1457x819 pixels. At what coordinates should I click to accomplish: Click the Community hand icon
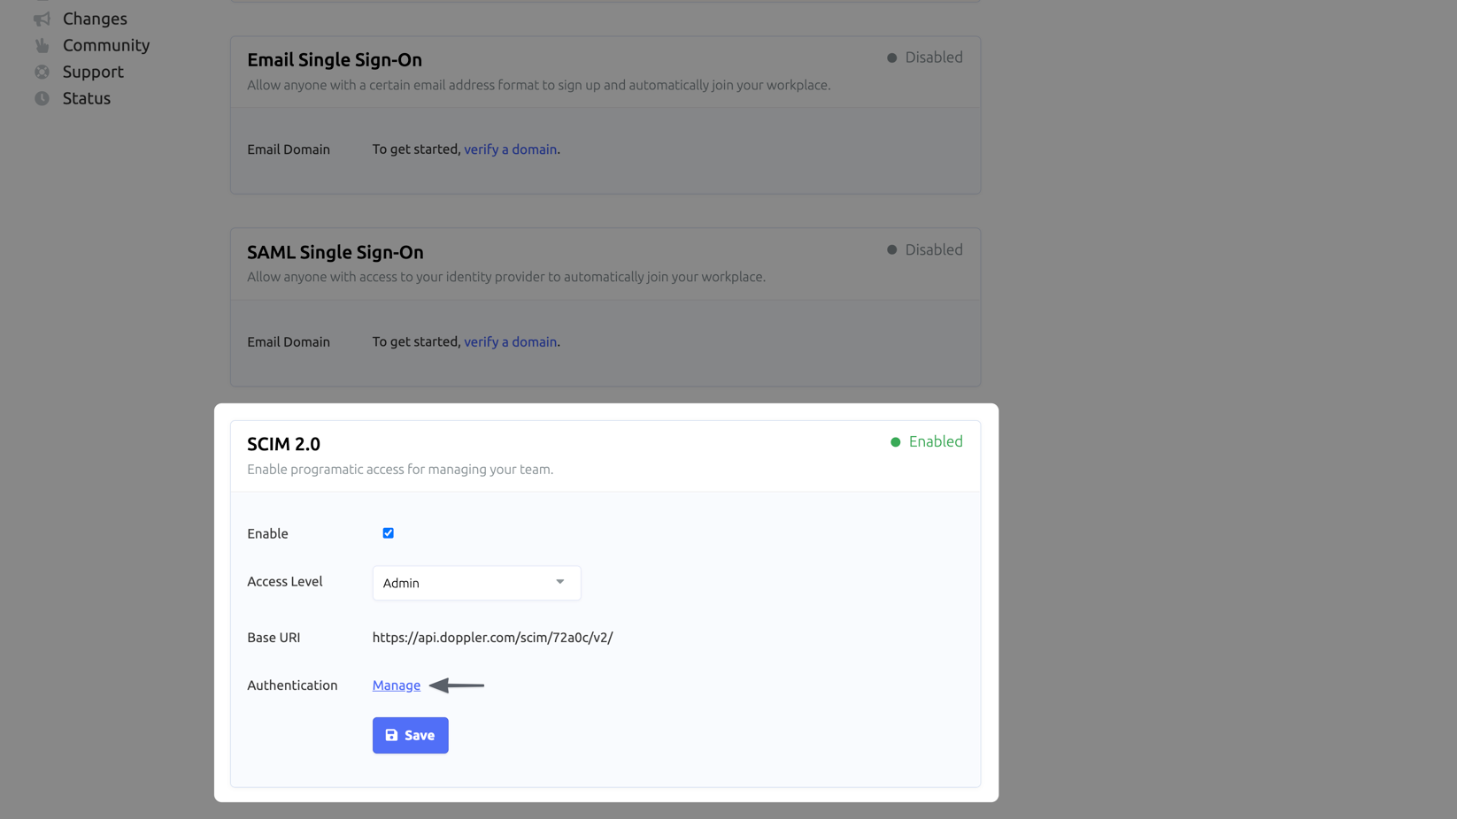[x=42, y=45]
